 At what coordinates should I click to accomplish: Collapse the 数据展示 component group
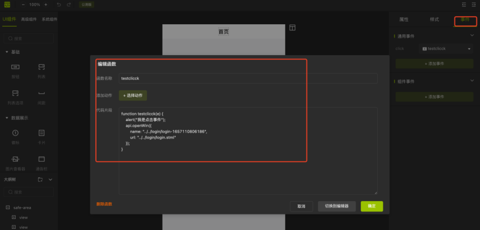(x=7, y=118)
